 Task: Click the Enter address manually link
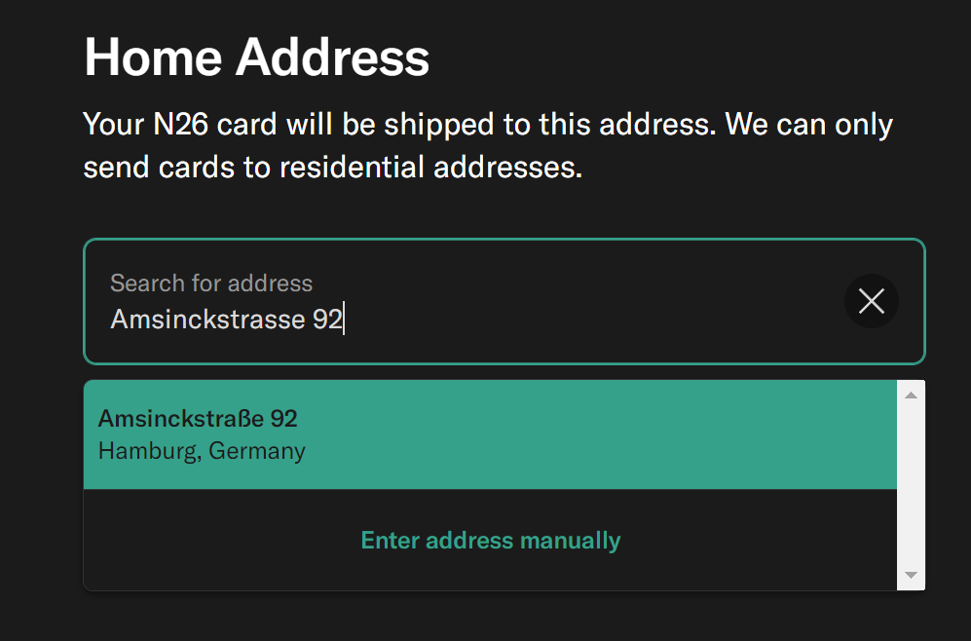(490, 541)
